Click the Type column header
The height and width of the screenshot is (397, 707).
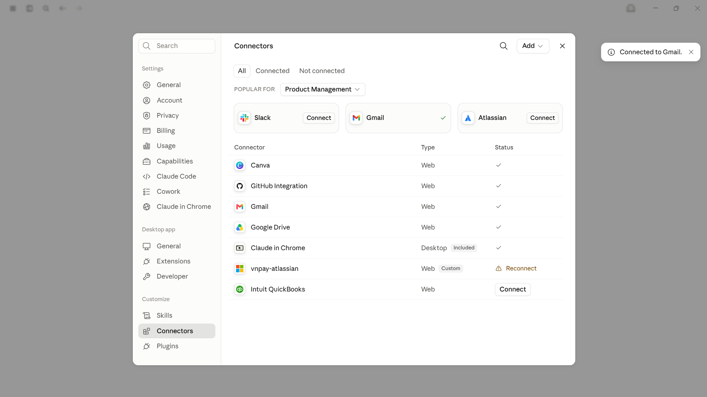click(428, 147)
